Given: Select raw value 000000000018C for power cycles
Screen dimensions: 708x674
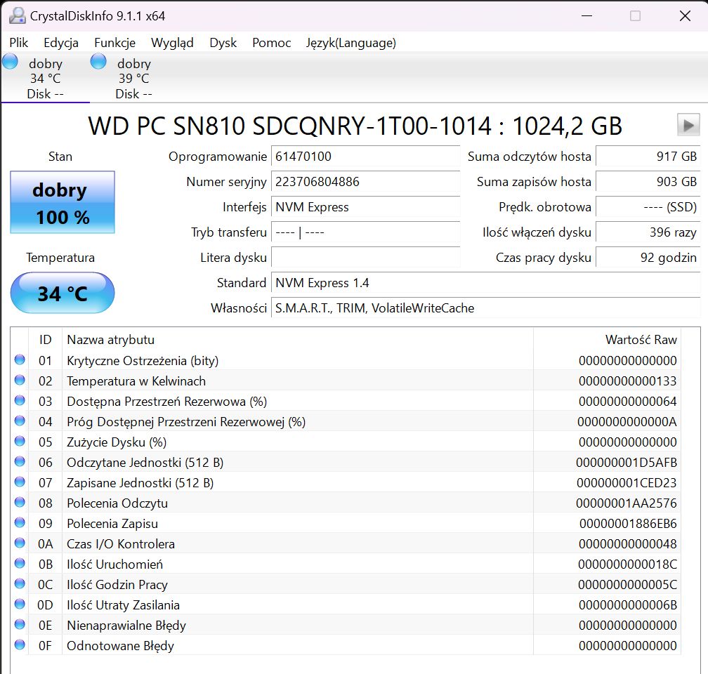Looking at the screenshot, I should 628,564.
